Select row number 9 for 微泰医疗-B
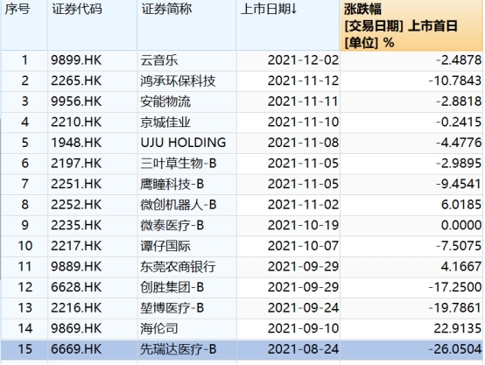This screenshot has width=485, height=365. pos(25,226)
